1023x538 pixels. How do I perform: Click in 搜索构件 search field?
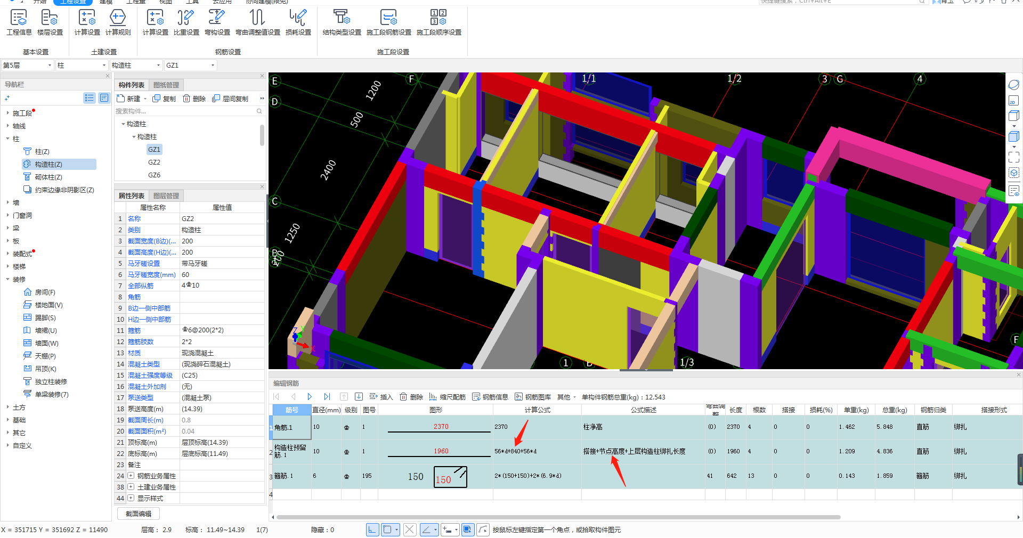[x=189, y=111]
